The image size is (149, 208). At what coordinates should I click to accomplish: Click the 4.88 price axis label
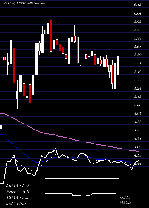pyautogui.click(x=138, y=122)
